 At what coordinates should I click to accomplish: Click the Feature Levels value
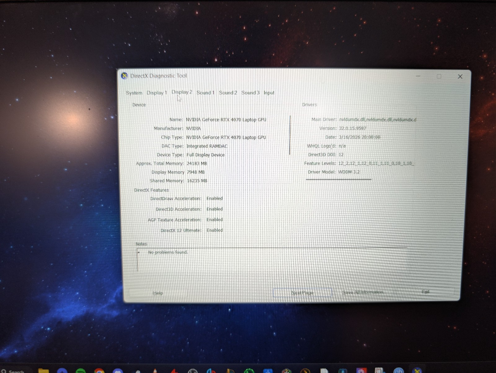(376, 163)
